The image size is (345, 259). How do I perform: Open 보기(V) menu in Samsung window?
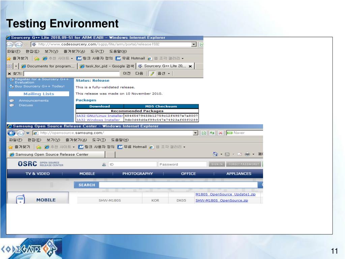click(53, 140)
